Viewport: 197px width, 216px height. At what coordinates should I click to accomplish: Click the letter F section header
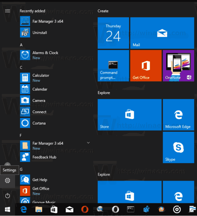20,135
